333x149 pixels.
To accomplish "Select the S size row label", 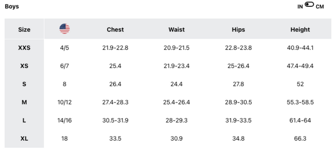I will [x=24, y=84].
